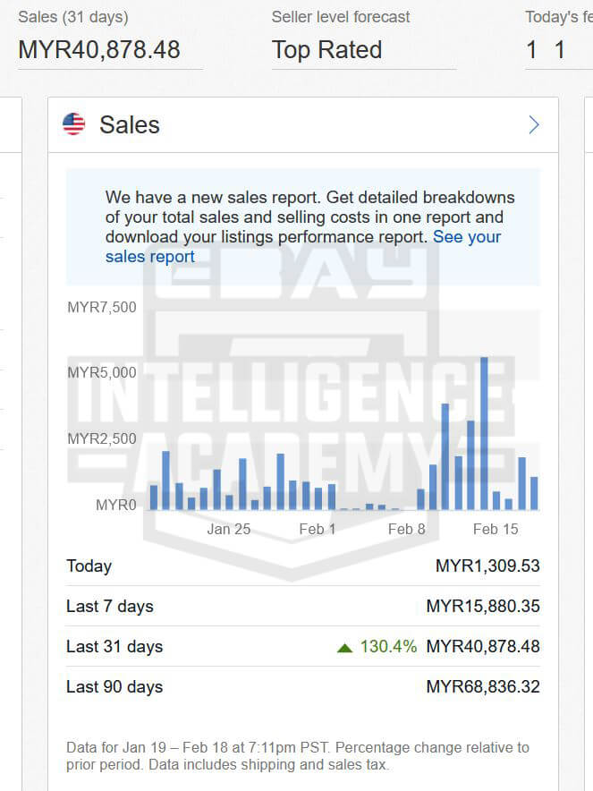Click the MYR7,500 y-axis label
This screenshot has height=791, width=593.
pos(102,307)
